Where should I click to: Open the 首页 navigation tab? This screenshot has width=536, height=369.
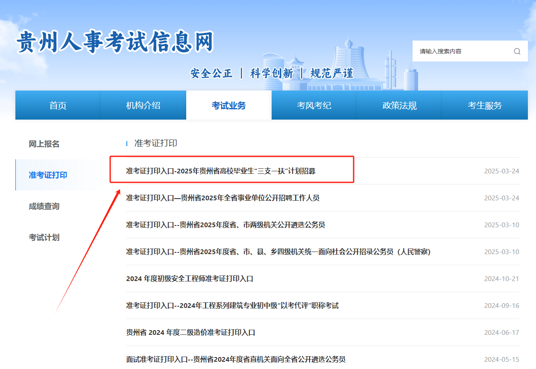click(x=58, y=105)
